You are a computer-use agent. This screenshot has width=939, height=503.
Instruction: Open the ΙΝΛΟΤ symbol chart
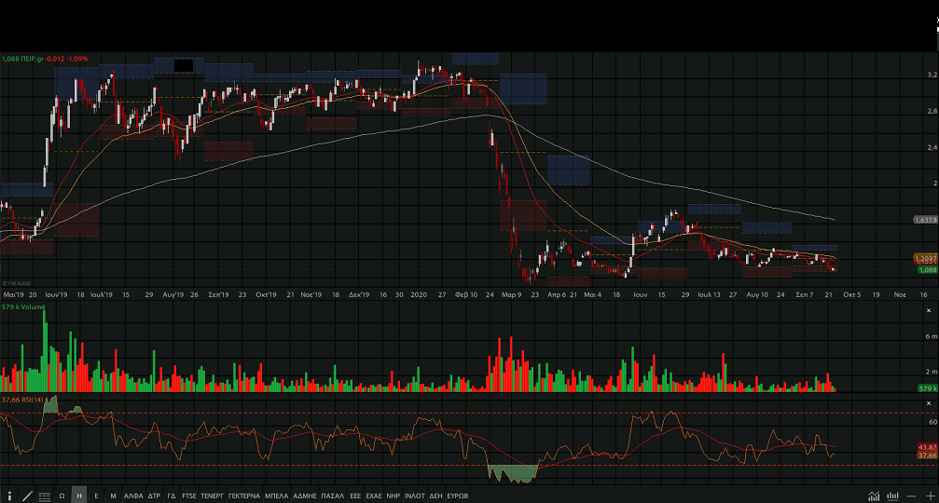tap(414, 496)
